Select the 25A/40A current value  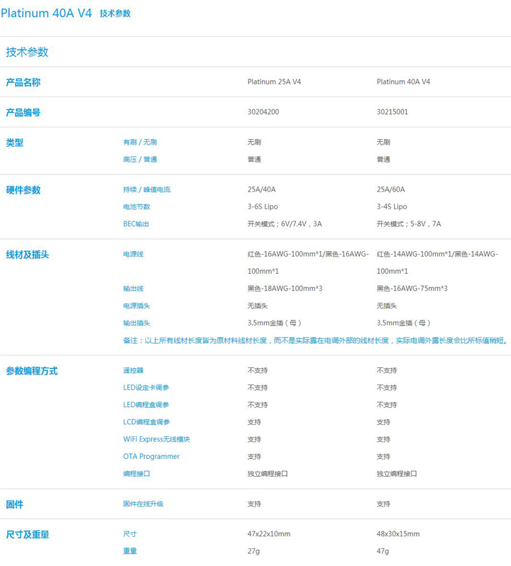point(261,189)
